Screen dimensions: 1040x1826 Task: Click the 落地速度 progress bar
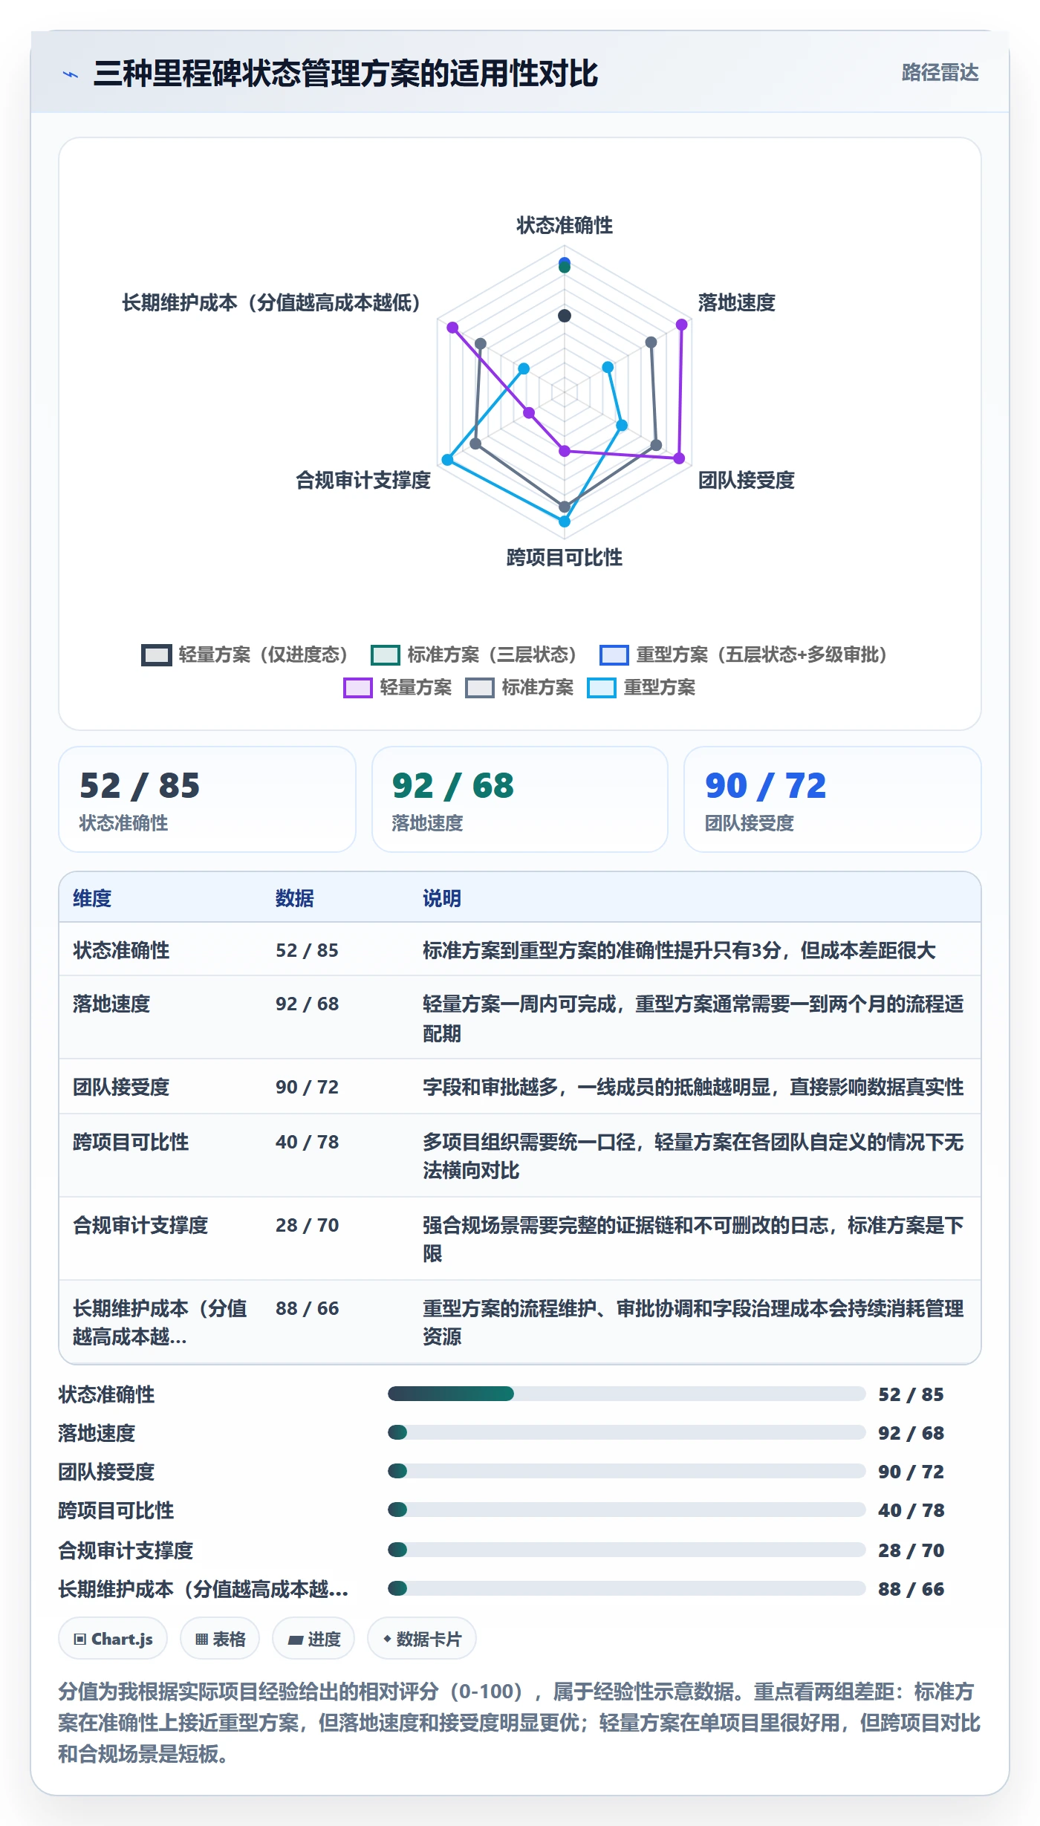(627, 1432)
